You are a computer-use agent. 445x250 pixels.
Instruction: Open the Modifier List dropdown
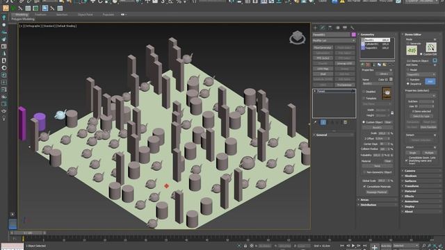(334, 41)
